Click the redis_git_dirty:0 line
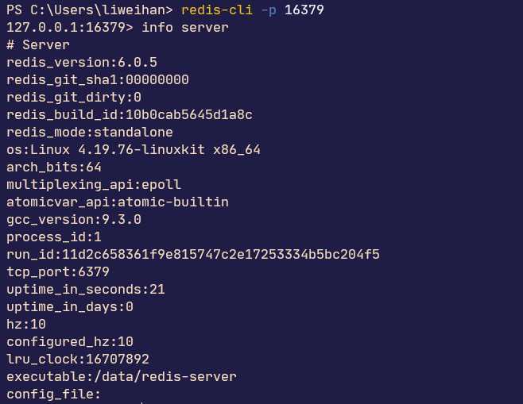This screenshot has height=404, width=523. [x=74, y=98]
